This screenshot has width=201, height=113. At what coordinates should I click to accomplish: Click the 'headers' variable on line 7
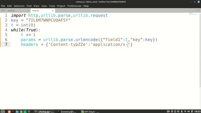click(x=30, y=45)
